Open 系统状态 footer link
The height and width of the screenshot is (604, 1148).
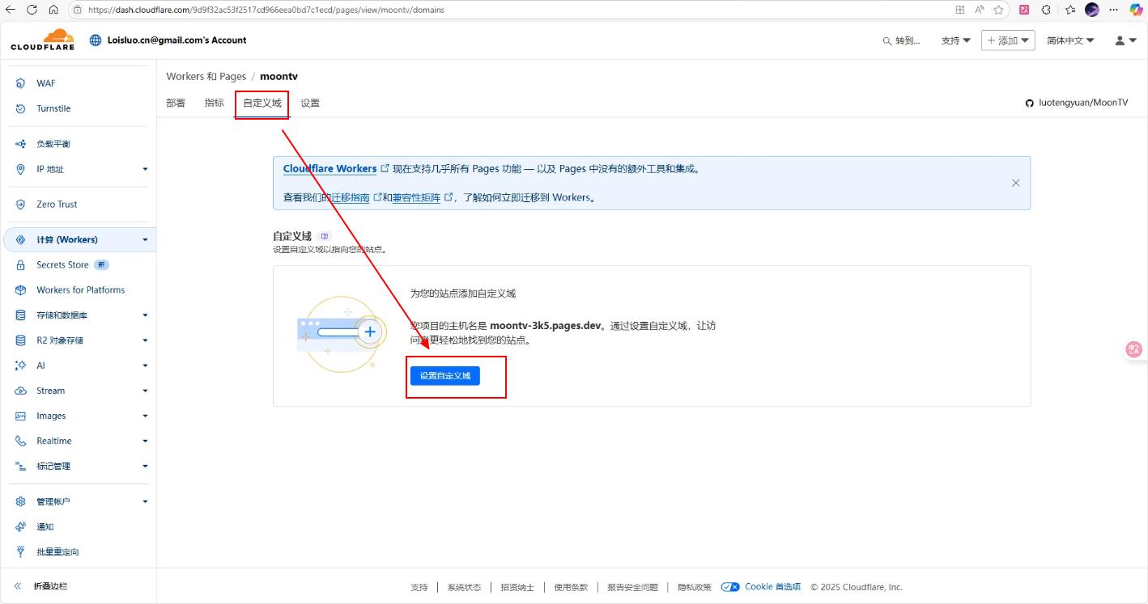pyautogui.click(x=464, y=587)
